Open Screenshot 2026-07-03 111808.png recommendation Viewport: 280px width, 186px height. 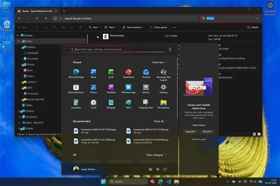(x=95, y=141)
